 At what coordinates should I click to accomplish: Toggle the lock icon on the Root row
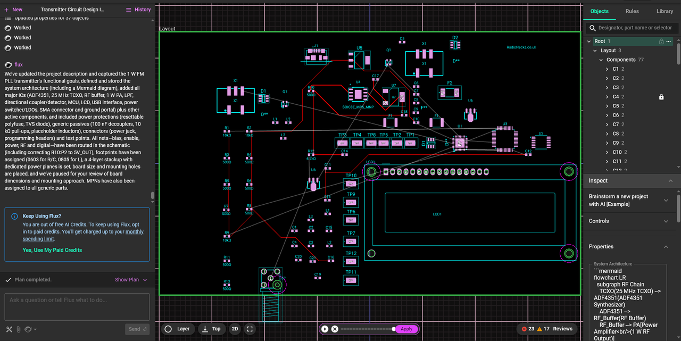coord(661,41)
